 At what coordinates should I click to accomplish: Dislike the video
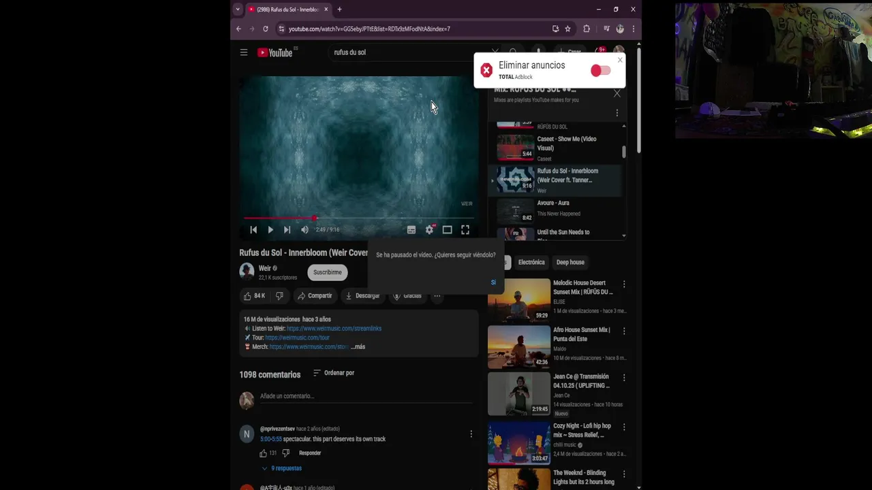279,296
